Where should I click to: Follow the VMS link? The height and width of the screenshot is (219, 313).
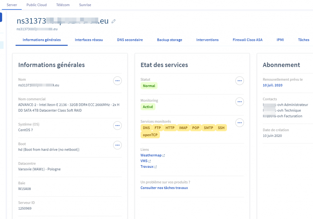point(144,161)
